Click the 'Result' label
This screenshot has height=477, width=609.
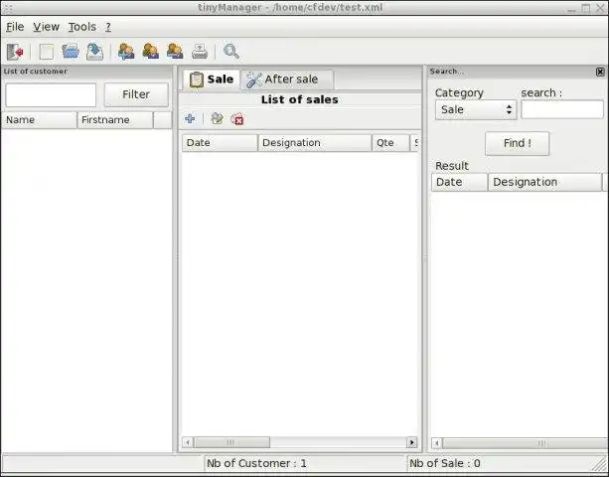point(452,166)
